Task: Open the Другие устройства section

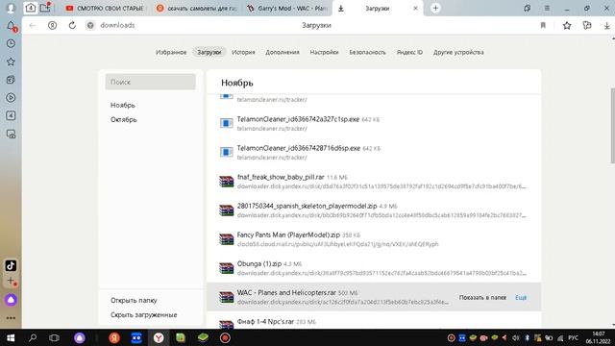Action: (458, 52)
